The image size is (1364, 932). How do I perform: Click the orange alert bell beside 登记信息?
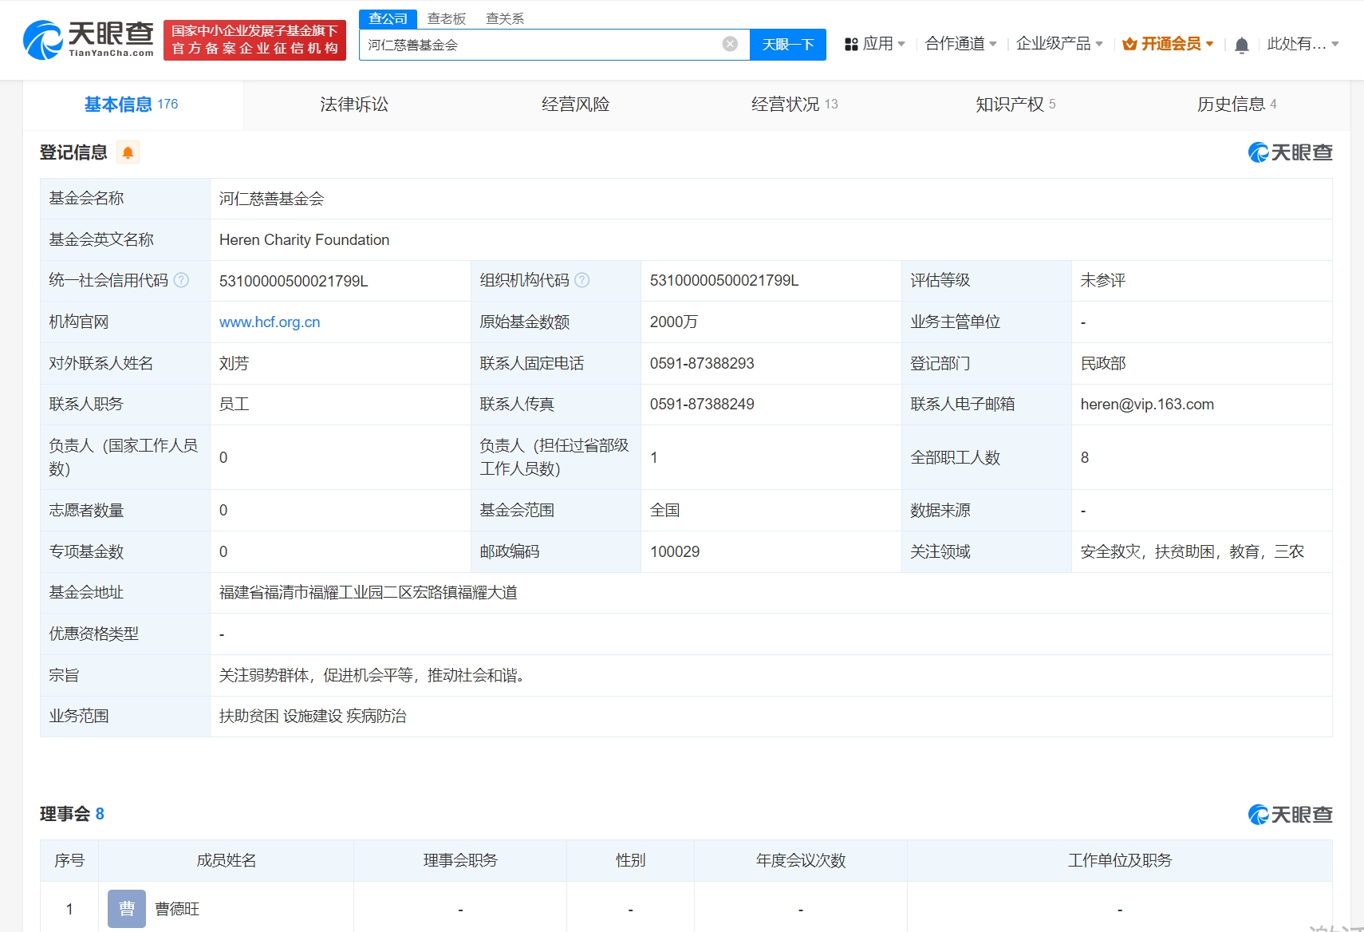point(128,152)
